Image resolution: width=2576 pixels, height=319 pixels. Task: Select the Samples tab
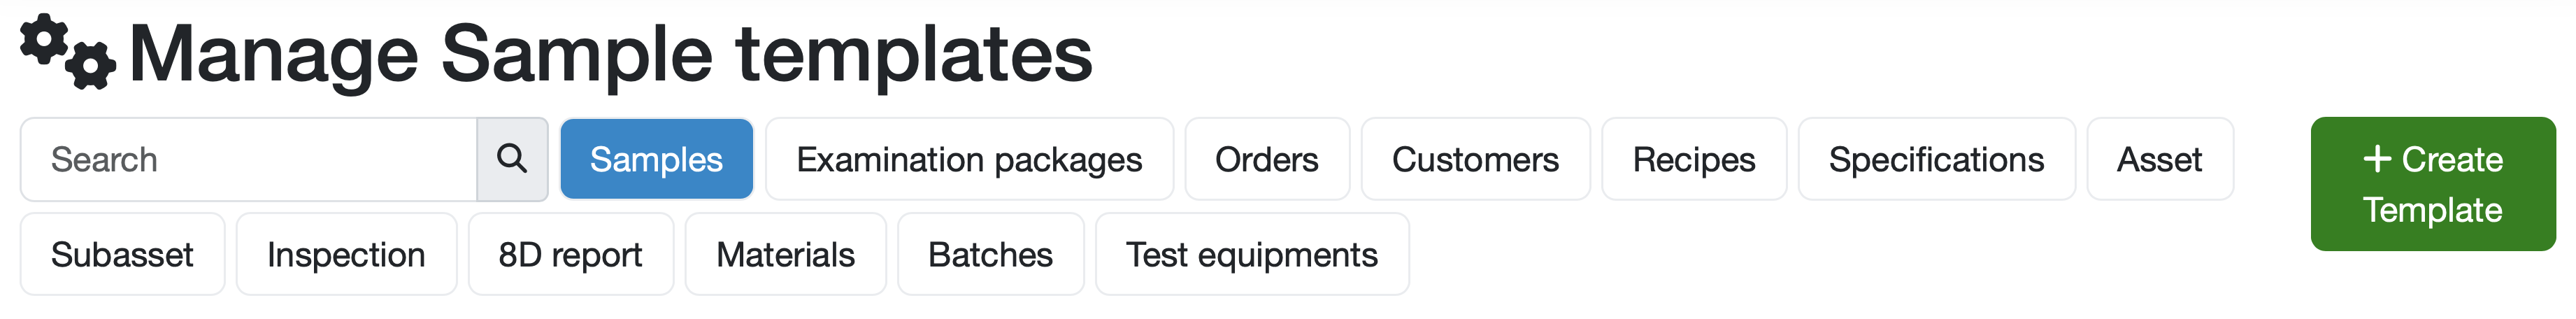point(656,159)
